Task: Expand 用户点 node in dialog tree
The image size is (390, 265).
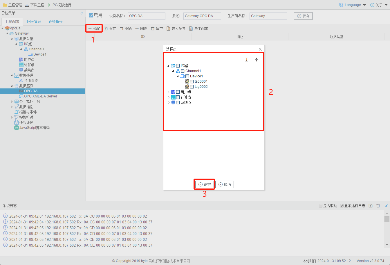Action: [x=169, y=92]
